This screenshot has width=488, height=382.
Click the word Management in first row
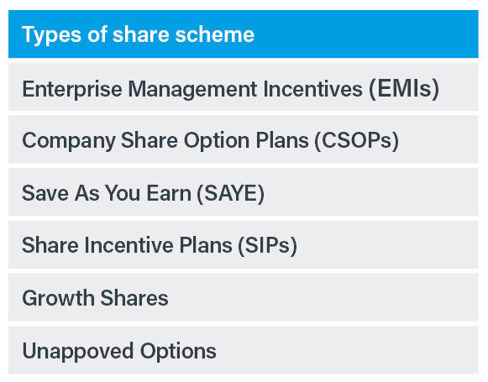pyautogui.click(x=192, y=90)
